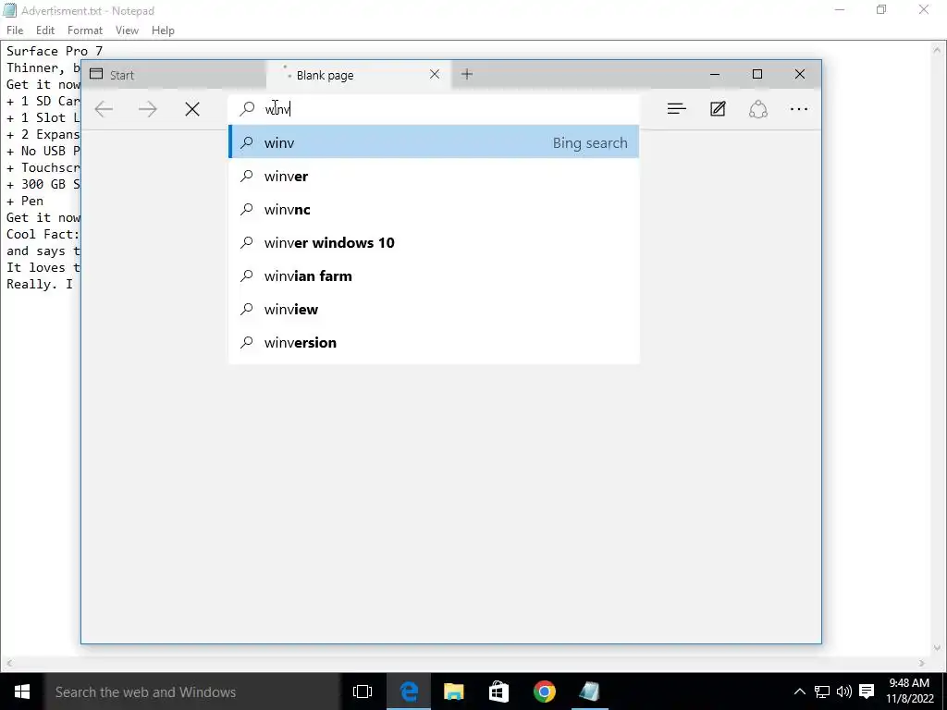
Task: Choose 'winver windows 10' suggestion
Action: (434, 243)
